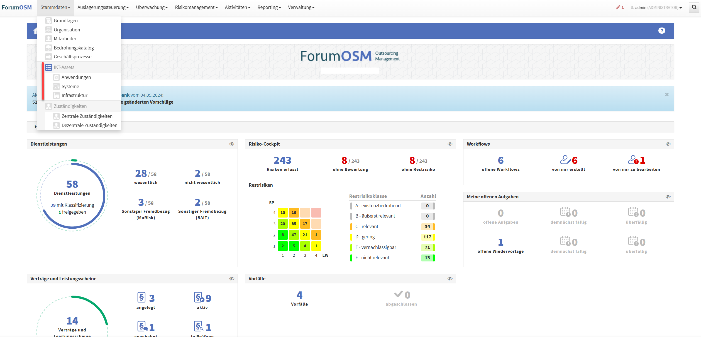Open the 243 Risiken erfasst link
Image resolution: width=701 pixels, height=337 pixels.
(x=282, y=160)
